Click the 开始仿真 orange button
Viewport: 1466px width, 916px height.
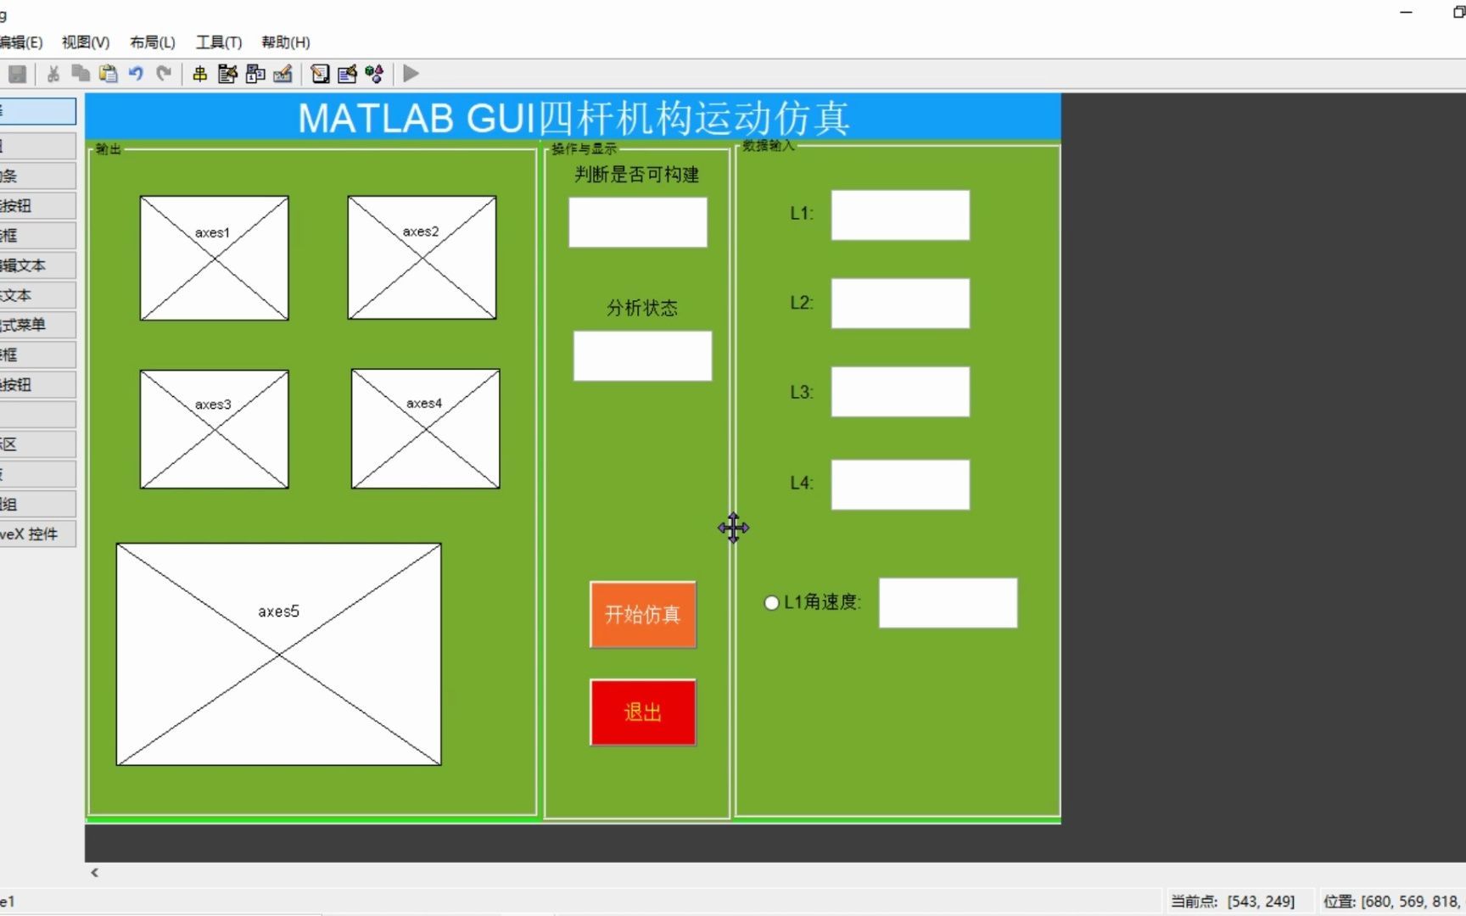(643, 615)
